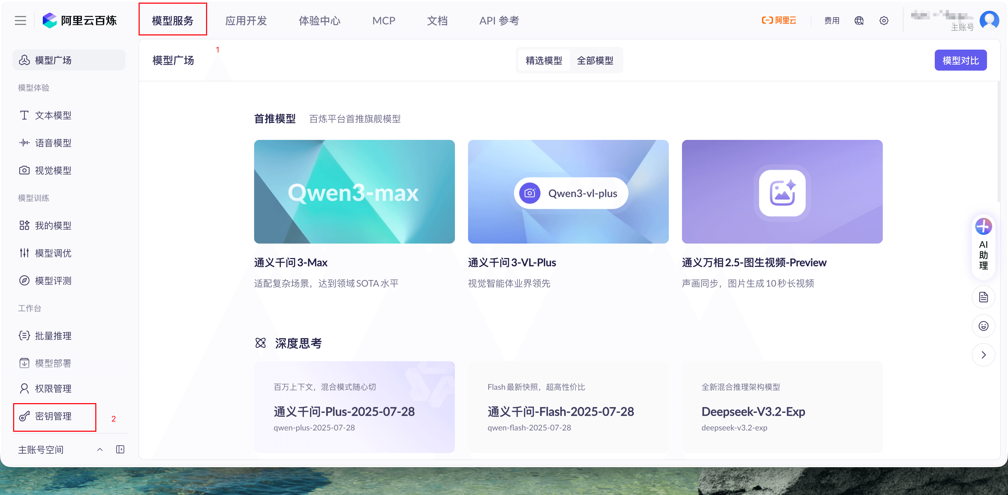Open the Qwen3-max model thumbnail
Image resolution: width=1008 pixels, height=495 pixels.
354,192
